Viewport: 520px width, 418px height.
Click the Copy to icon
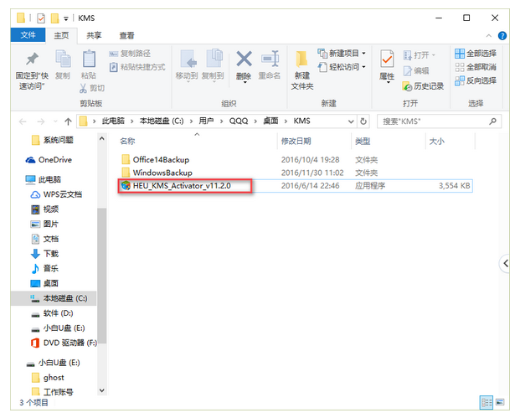tap(214, 58)
